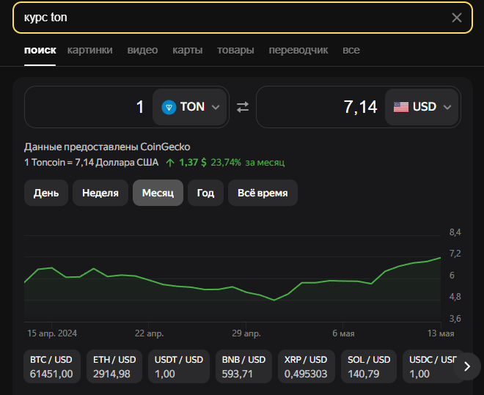The height and width of the screenshot is (395, 484).
Task: Click the blue Toncoin logo icon
Action: pos(169,107)
